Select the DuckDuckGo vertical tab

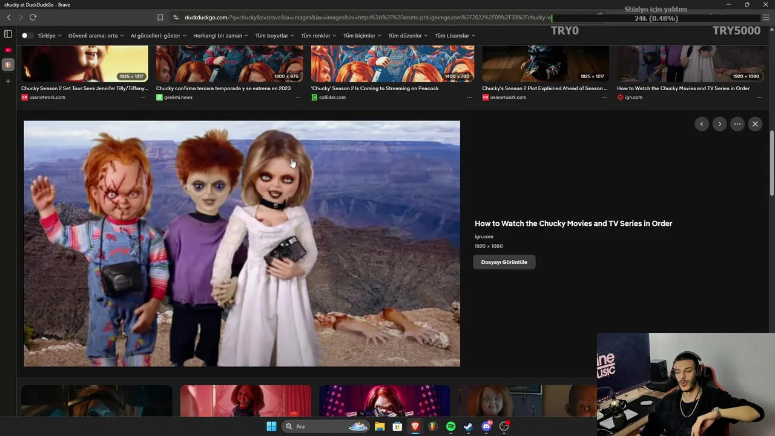pos(8,64)
